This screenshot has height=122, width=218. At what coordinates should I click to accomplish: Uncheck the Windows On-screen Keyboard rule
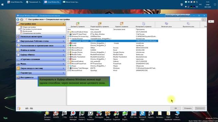pyautogui.click(x=68, y=36)
